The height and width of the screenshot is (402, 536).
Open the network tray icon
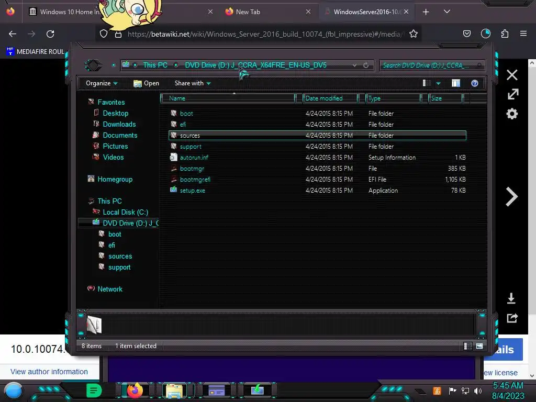point(465,390)
